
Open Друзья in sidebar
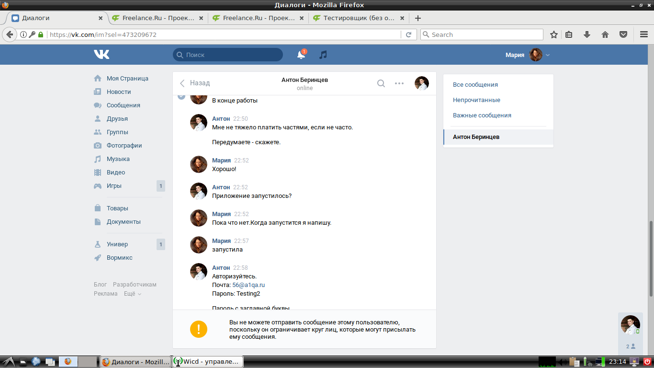click(117, 118)
